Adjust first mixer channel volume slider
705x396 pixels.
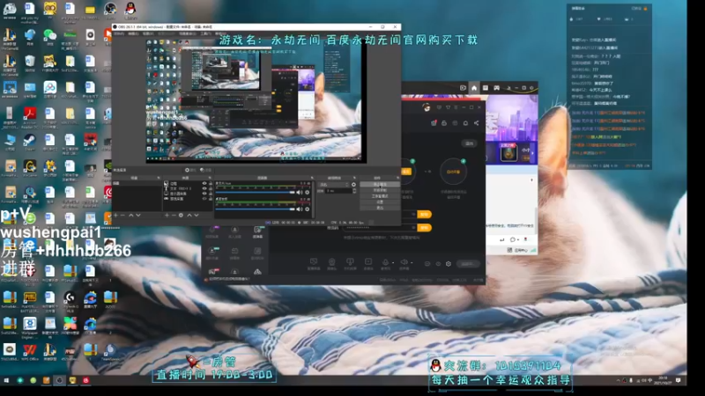tap(255, 192)
